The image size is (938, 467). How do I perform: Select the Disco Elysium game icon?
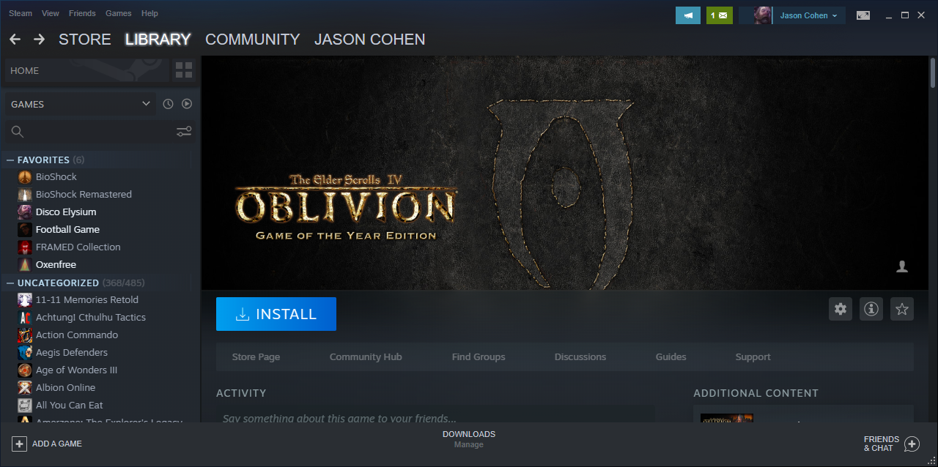25,212
